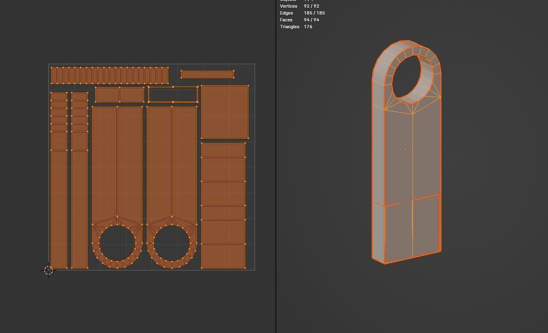Click the edge count value 185 / 185
The image size is (548, 333).
314,13
